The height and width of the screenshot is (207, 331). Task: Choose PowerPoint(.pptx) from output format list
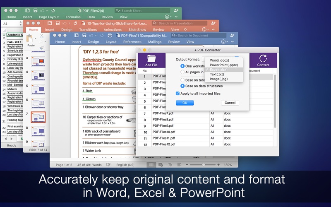pos(224,65)
